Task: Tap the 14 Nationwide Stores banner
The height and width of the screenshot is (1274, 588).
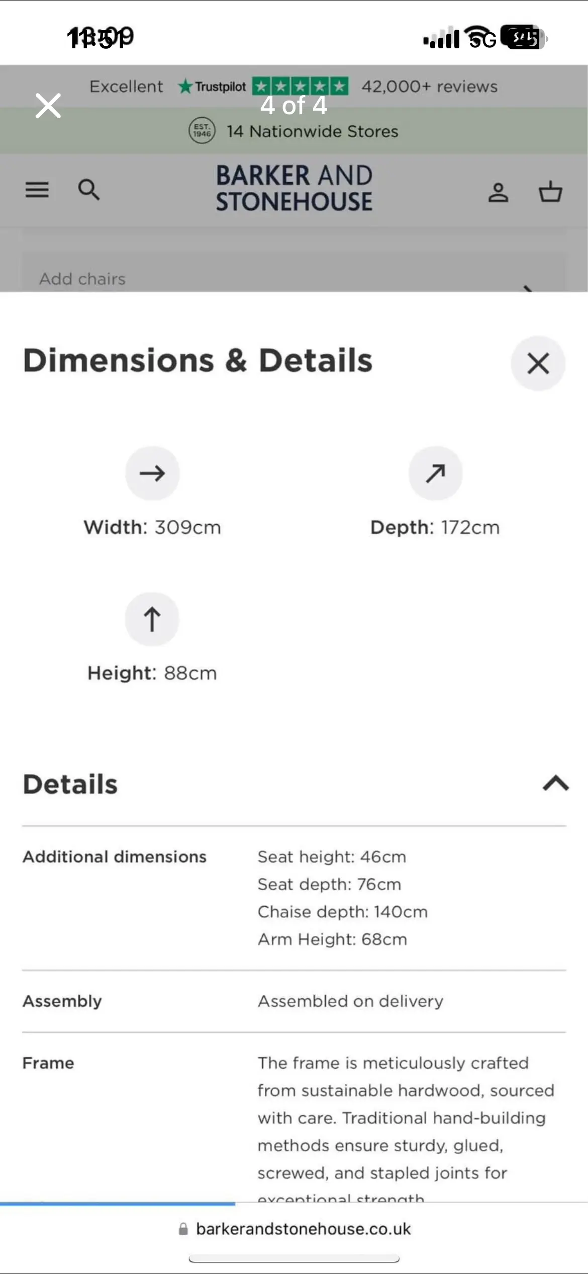Action: (312, 131)
